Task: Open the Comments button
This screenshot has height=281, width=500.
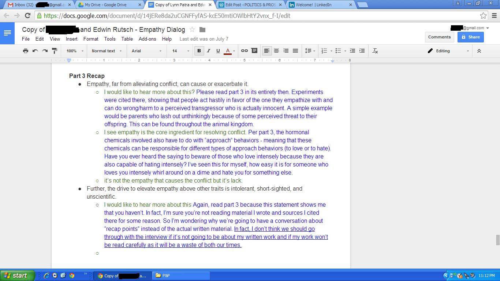Action: (439, 37)
